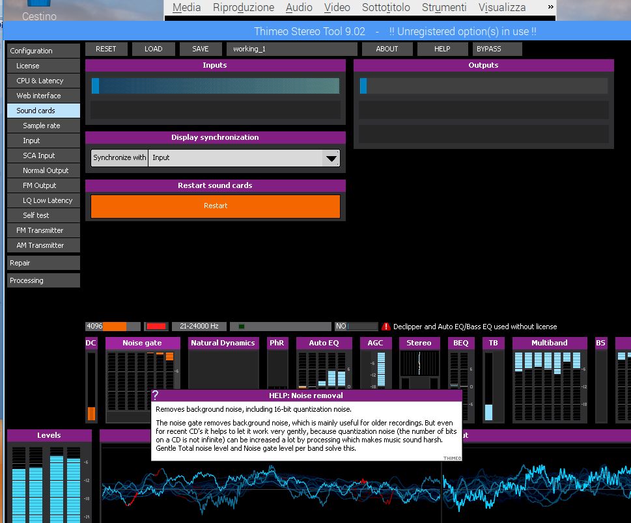Open the Media menu

tap(186, 7)
